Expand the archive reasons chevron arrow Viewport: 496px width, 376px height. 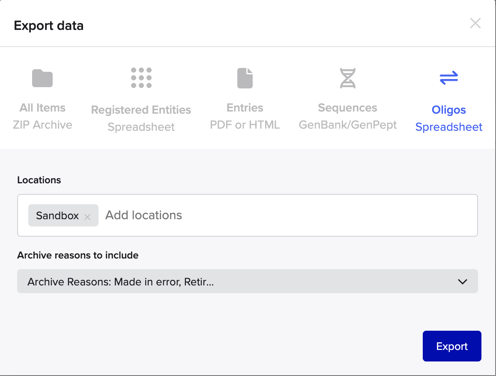pos(462,282)
